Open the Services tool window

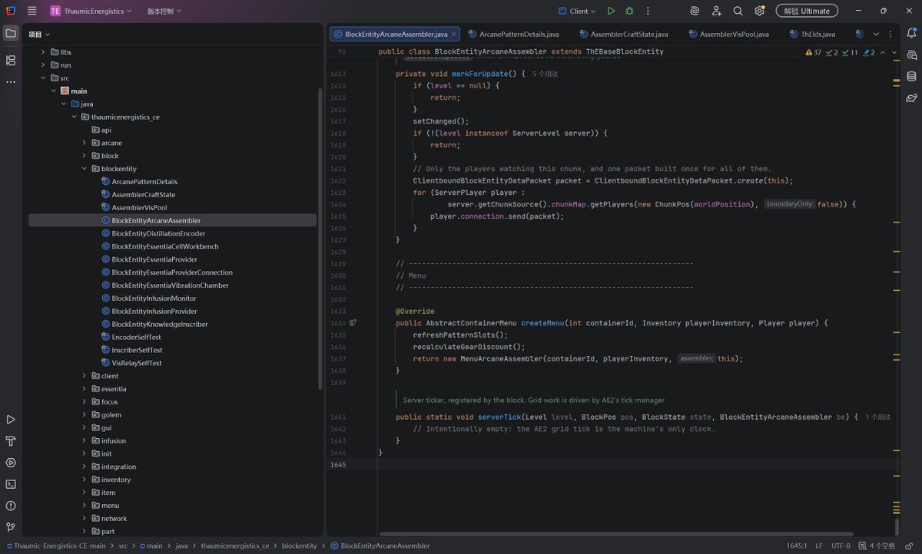pyautogui.click(x=11, y=463)
